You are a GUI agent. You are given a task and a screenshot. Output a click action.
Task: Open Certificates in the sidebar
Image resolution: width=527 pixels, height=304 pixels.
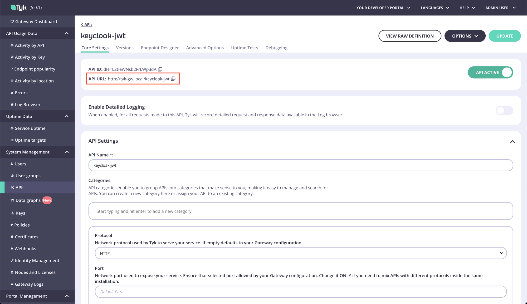click(26, 237)
